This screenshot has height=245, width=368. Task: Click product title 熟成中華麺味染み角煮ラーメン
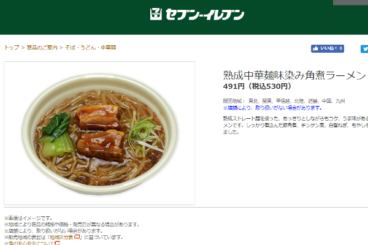point(294,75)
